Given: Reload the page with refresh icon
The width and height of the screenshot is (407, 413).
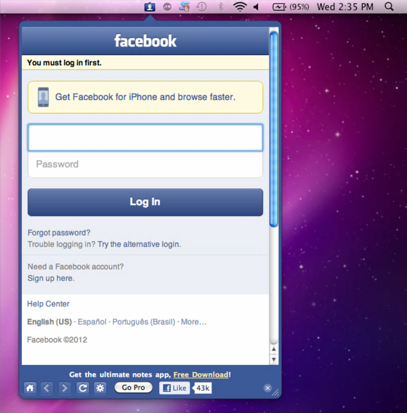Looking at the screenshot, I should (83, 388).
